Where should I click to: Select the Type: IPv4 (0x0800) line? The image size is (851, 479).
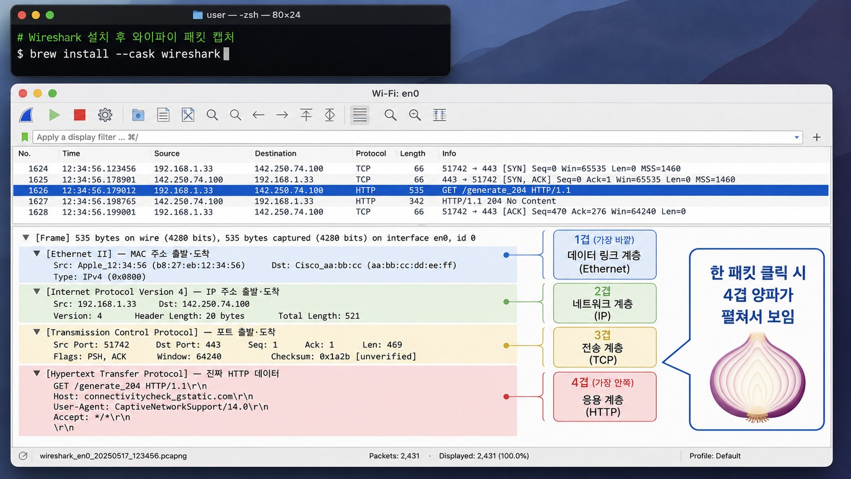(99, 277)
